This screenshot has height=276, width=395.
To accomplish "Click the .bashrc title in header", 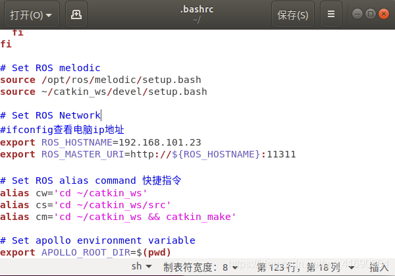I will pyautogui.click(x=197, y=9).
